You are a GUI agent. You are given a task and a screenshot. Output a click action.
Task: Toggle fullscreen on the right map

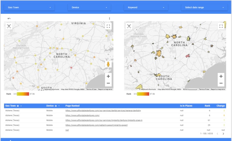pos(221,26)
